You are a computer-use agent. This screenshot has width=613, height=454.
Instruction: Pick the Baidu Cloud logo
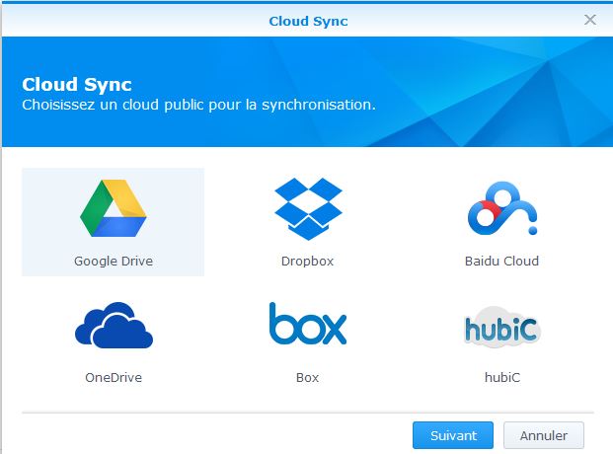[x=500, y=210]
